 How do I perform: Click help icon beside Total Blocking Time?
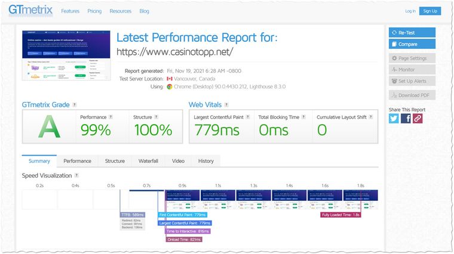[303, 117]
